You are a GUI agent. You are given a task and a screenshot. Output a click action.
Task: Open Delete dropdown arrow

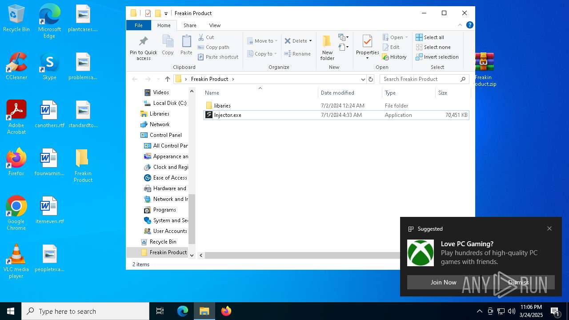[310, 41]
